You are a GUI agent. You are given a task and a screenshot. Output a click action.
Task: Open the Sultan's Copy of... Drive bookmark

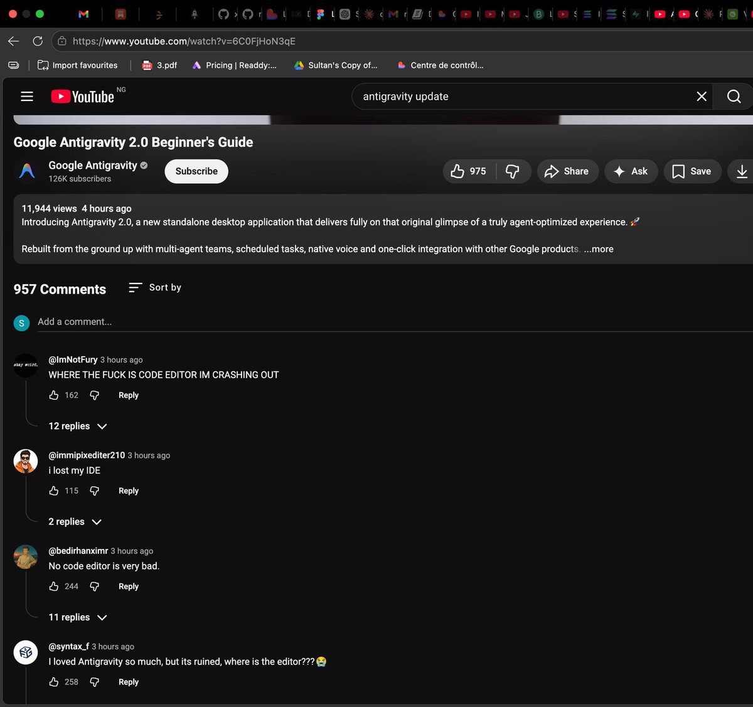coord(336,65)
